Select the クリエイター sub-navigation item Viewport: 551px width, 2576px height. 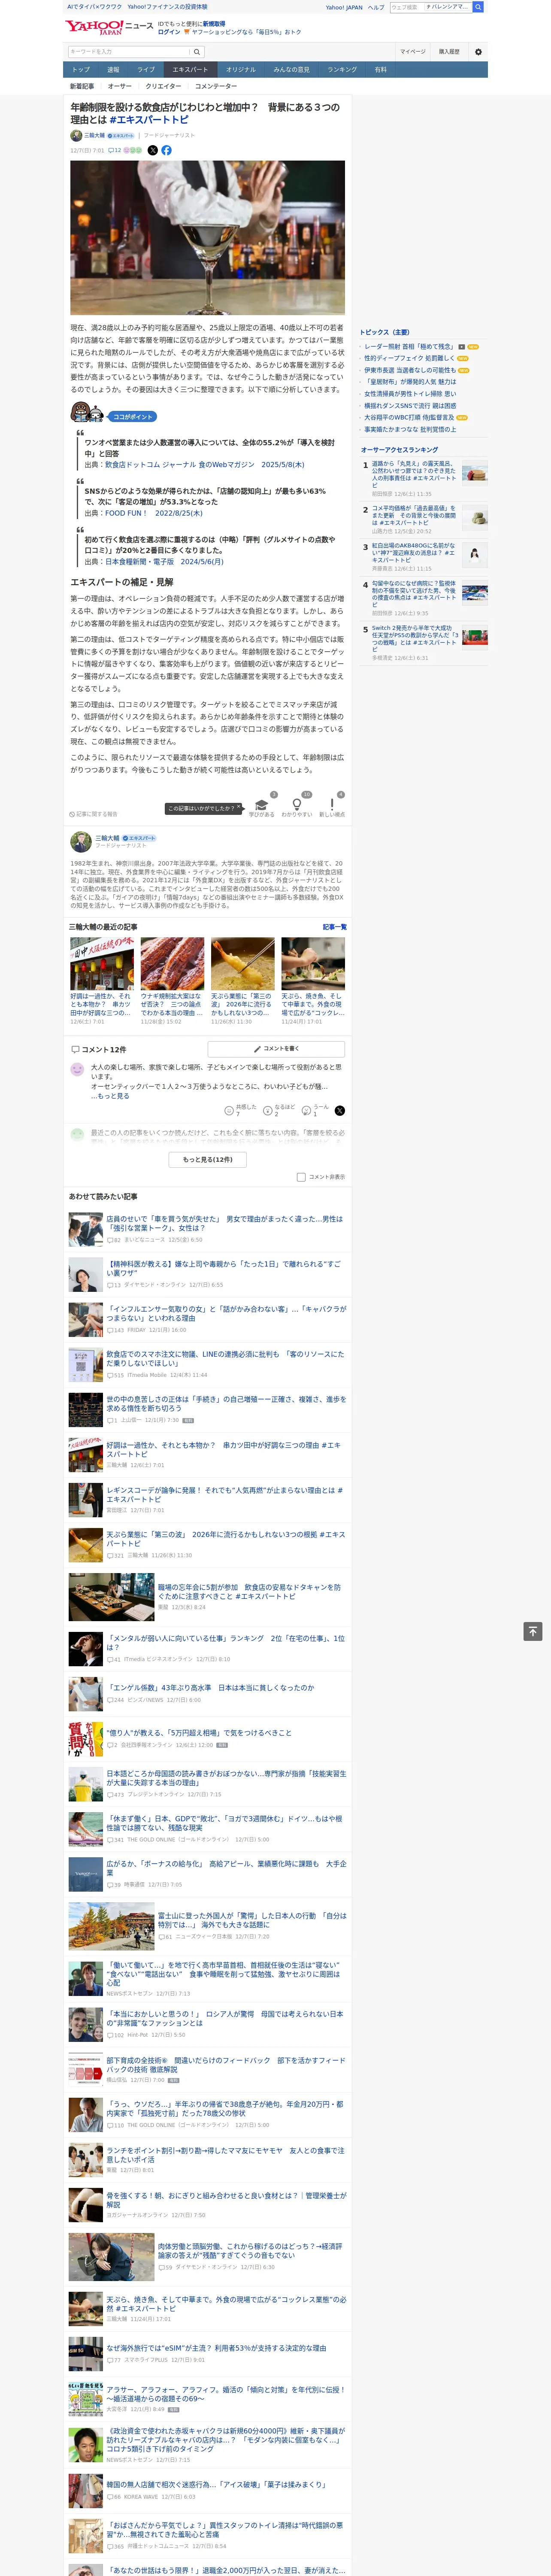[x=163, y=86]
